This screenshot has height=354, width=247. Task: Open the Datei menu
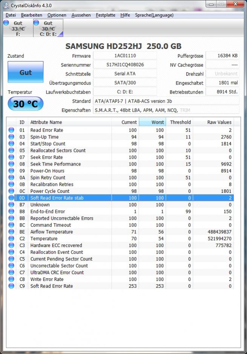tap(11, 15)
